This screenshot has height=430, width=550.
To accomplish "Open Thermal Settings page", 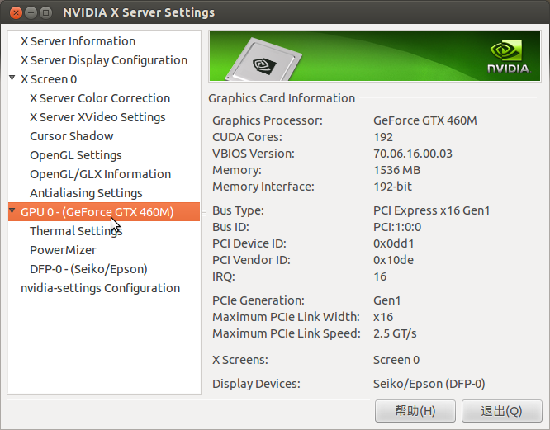I will 76,231.
